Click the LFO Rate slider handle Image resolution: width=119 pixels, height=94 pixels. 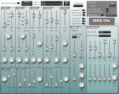(x=14, y=74)
